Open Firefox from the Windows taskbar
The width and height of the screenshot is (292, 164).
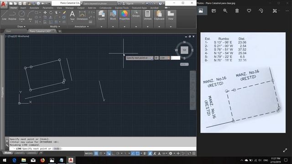(42, 160)
